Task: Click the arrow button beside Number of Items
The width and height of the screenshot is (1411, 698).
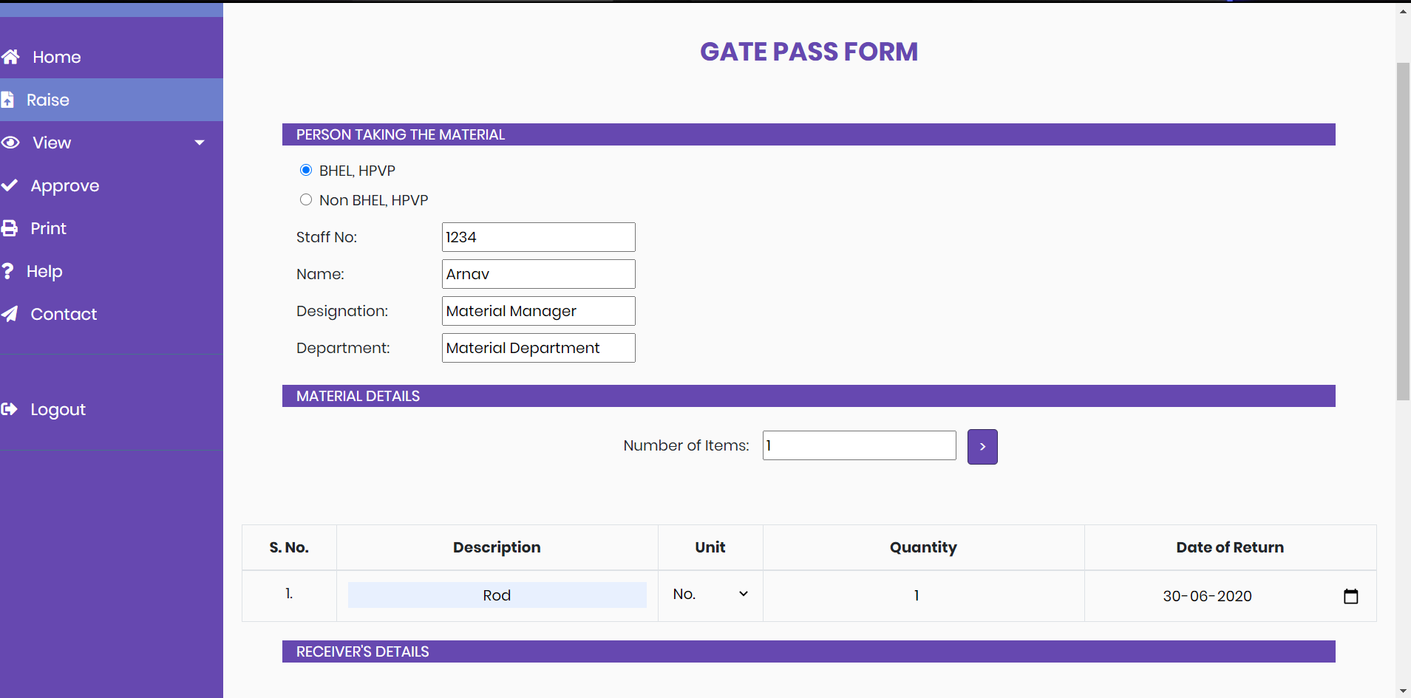Action: click(x=982, y=446)
